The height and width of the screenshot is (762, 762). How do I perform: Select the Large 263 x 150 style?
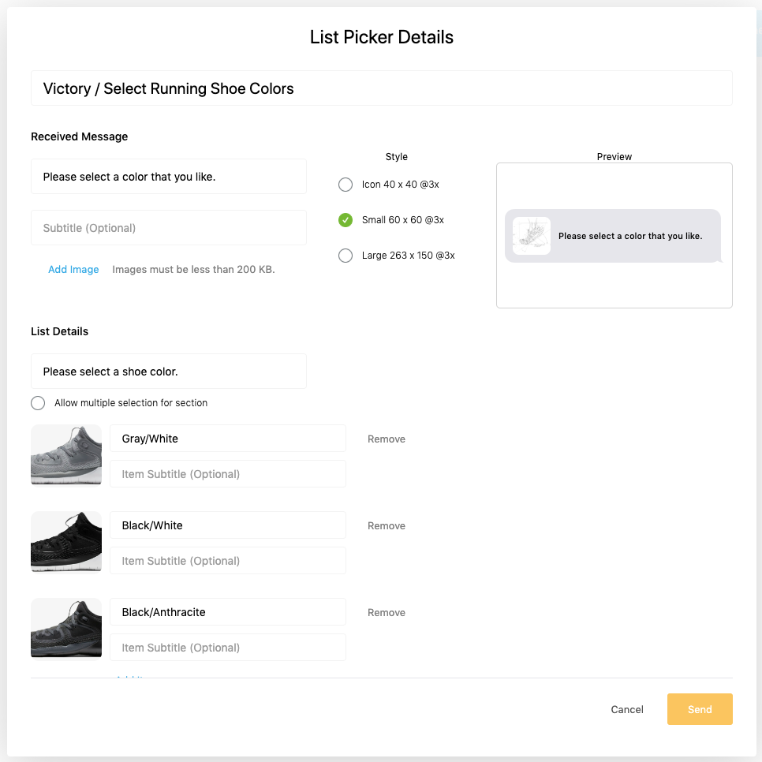[345, 256]
